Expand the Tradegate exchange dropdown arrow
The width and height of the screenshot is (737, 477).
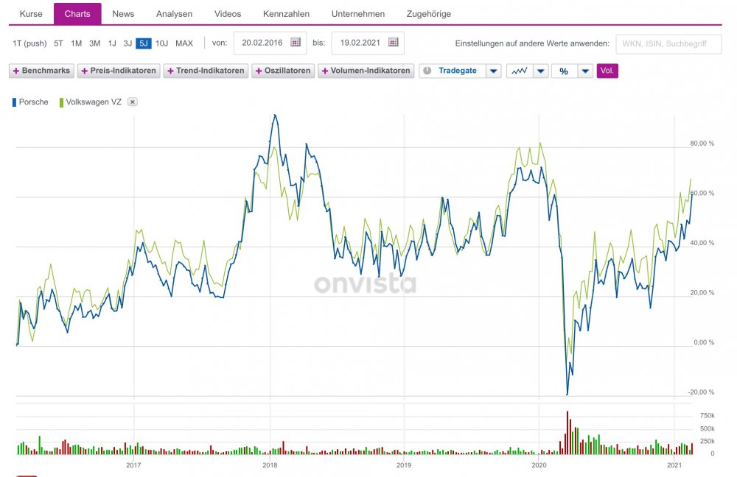[x=494, y=71]
